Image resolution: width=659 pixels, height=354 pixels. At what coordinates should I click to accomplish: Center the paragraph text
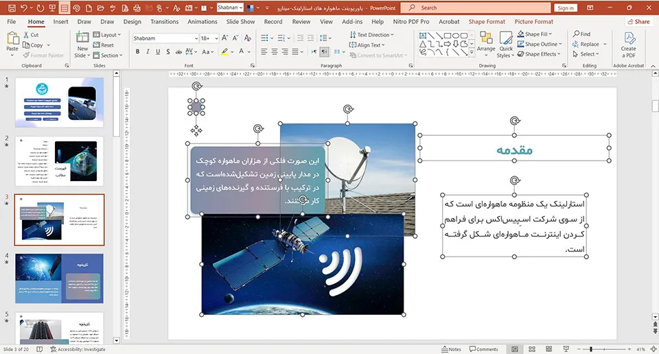coord(275,51)
